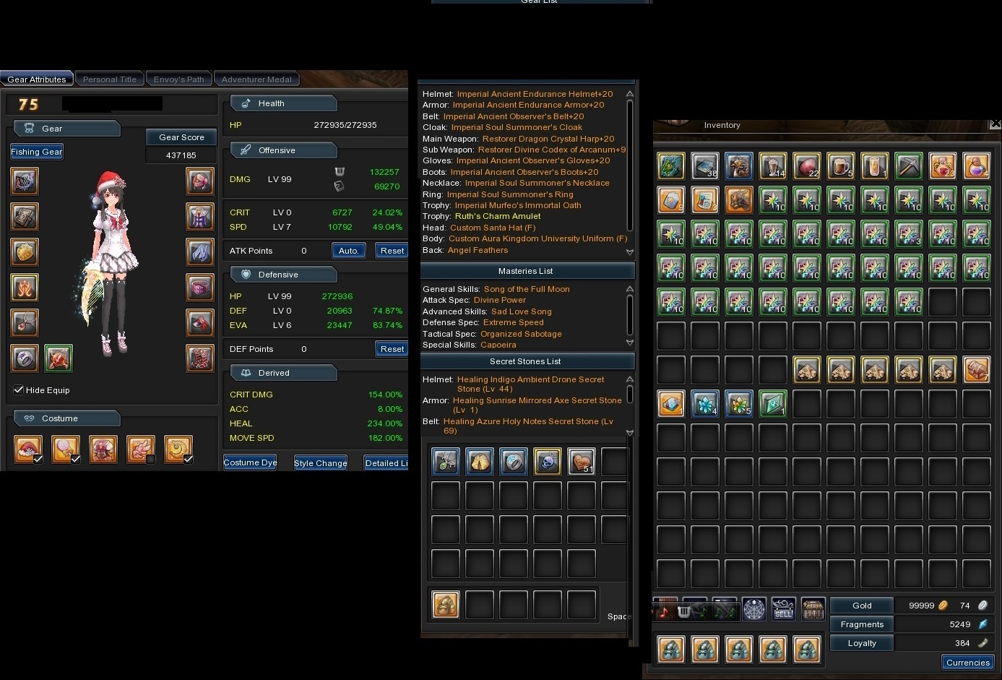
Task: Click the Masteries List scroll-up arrow
Action: click(630, 289)
